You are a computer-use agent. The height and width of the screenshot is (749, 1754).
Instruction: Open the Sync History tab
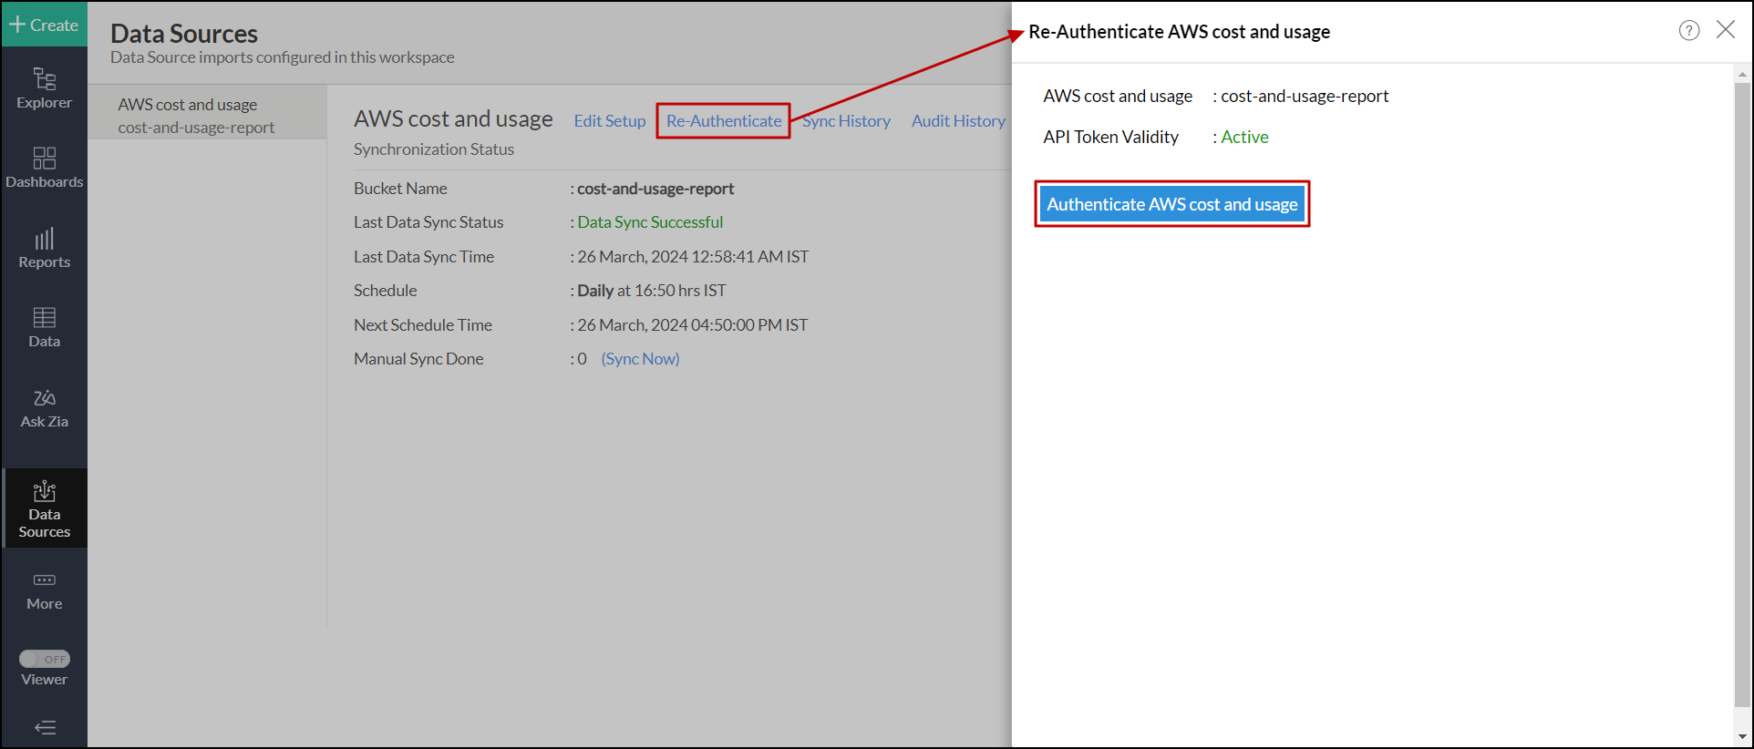click(x=846, y=121)
